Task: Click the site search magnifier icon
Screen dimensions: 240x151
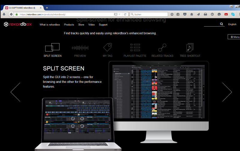Action: [221, 24]
